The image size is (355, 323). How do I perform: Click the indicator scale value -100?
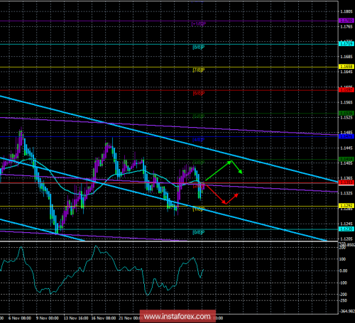tap(343, 283)
